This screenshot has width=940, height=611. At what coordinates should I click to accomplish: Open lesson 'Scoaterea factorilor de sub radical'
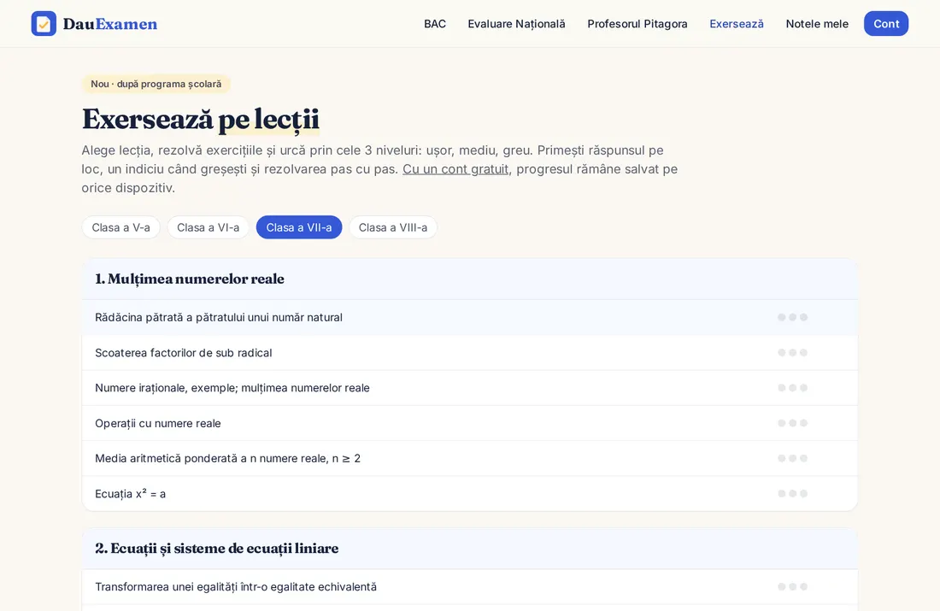(470, 353)
